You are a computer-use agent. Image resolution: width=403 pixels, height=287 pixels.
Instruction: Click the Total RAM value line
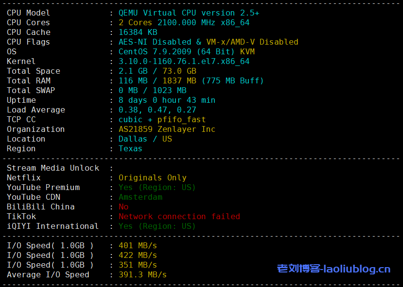click(191, 80)
